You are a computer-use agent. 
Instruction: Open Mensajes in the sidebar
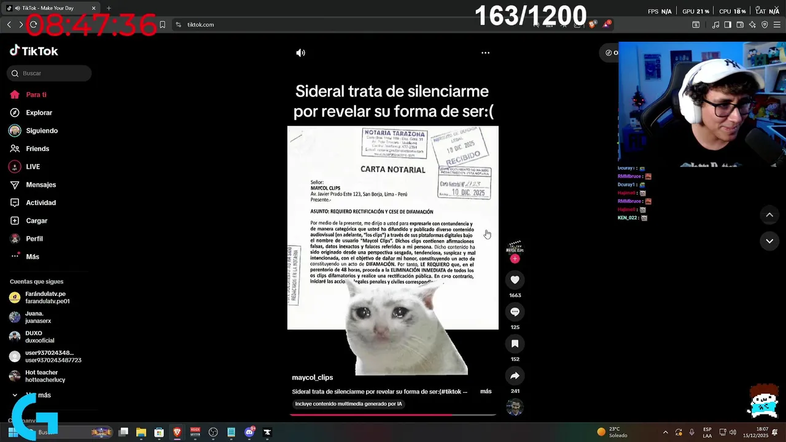point(33,185)
